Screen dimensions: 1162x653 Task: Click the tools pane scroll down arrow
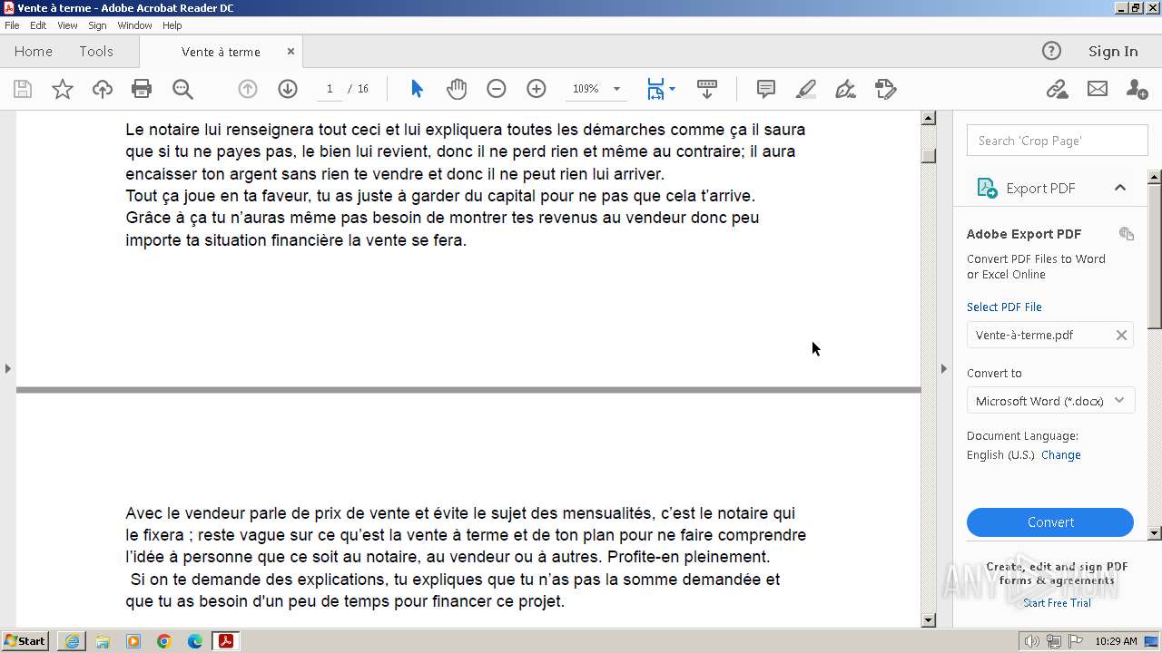(1155, 533)
